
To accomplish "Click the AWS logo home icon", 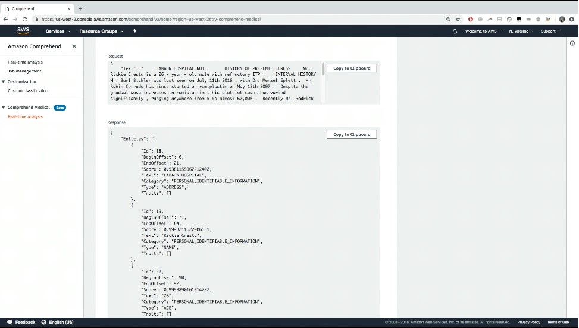I will pyautogui.click(x=23, y=31).
